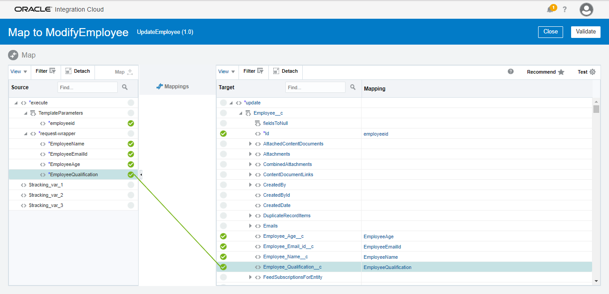Click the mapper help icon beside Recommend
609x294 pixels.
click(x=510, y=71)
